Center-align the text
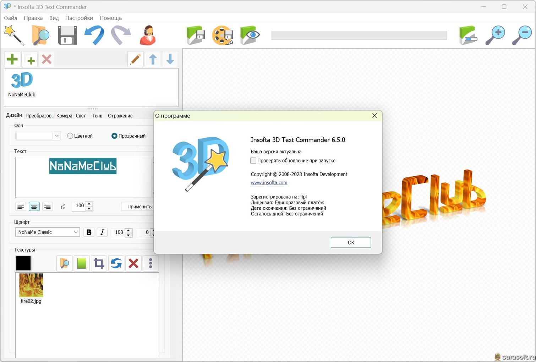536x362 pixels. tap(34, 206)
